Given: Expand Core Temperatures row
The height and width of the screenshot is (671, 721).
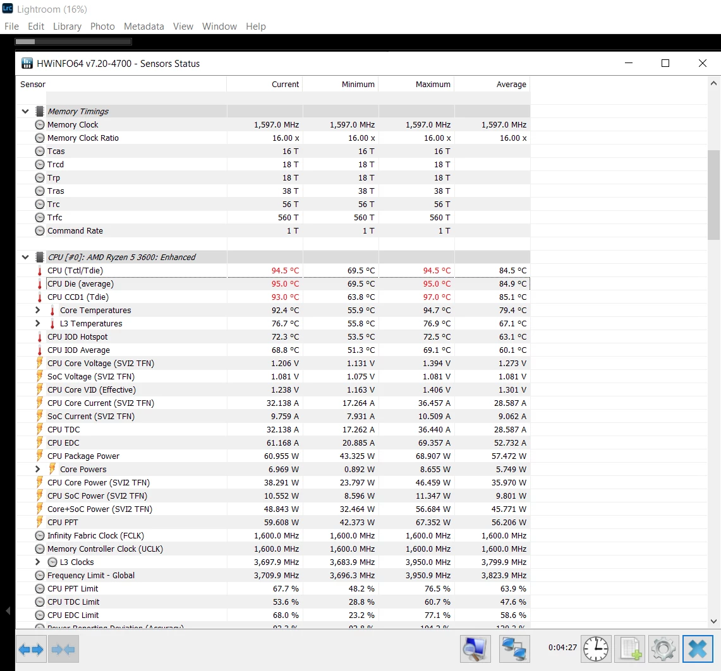Looking at the screenshot, I should pos(38,310).
